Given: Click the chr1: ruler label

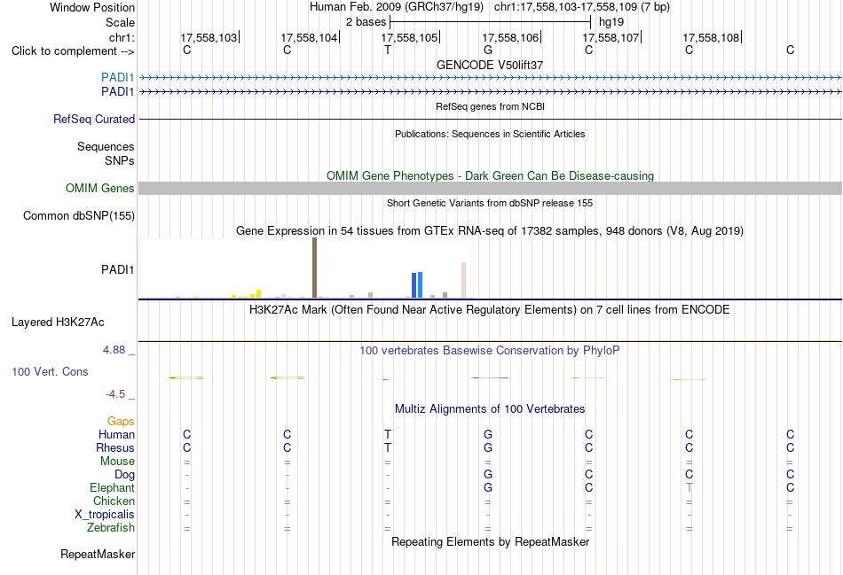Looking at the screenshot, I should (x=122, y=37).
